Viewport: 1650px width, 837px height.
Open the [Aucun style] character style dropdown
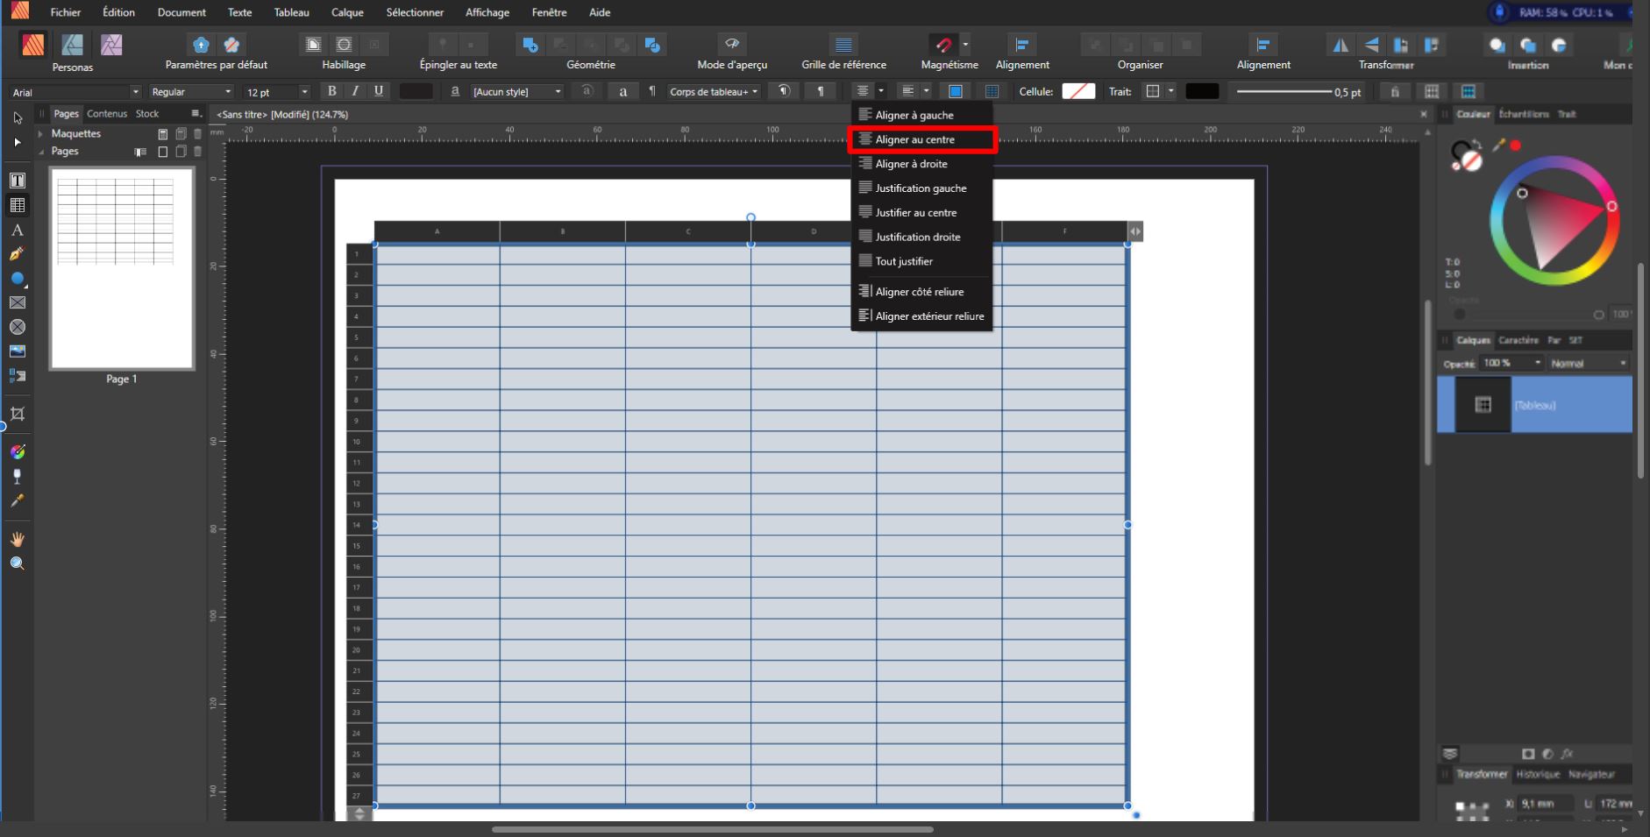pyautogui.click(x=517, y=92)
